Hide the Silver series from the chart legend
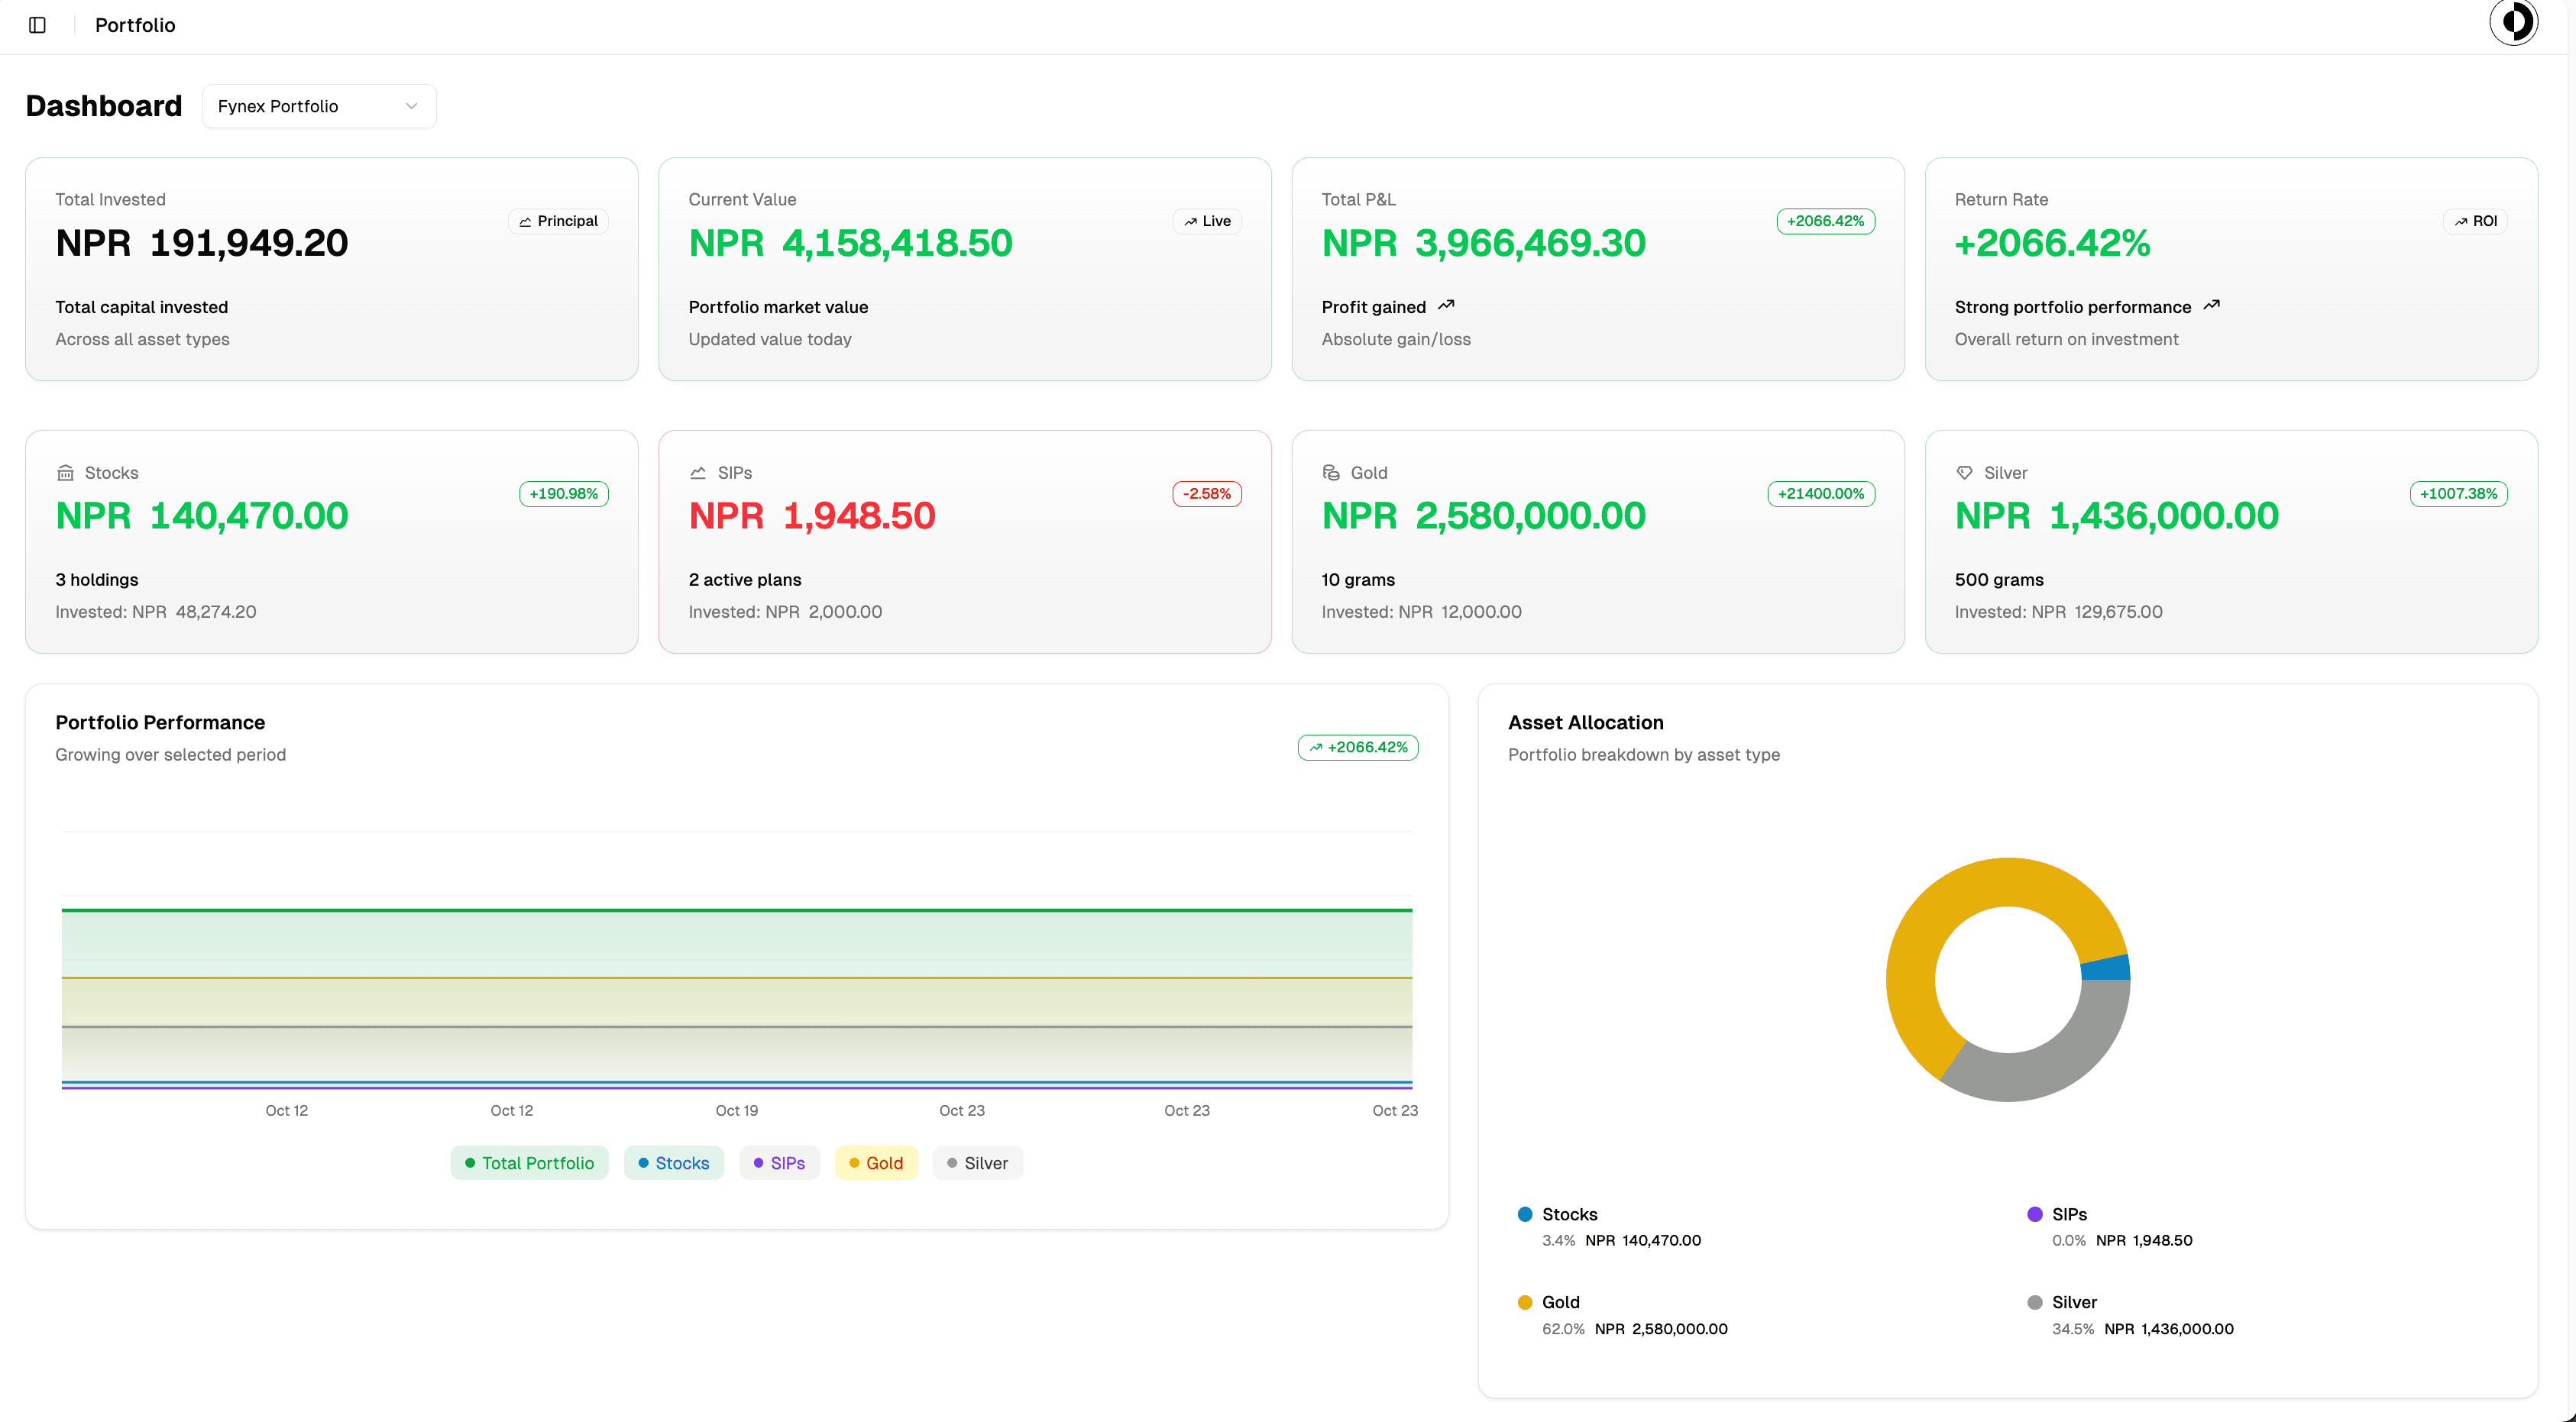Viewport: 2576px width, 1422px height. pyautogui.click(x=977, y=1162)
